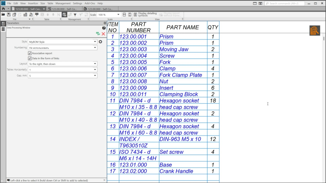Click the filter funnel icon in Management toolbar
This screenshot has height=183, width=326.
click(75, 15)
